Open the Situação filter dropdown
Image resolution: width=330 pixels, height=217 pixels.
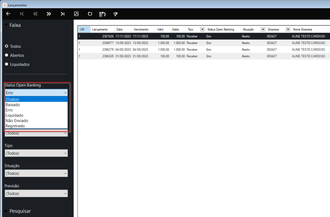pos(36,173)
